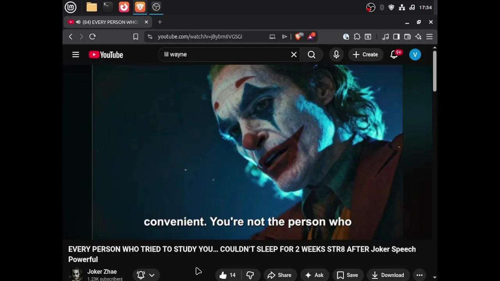Open Joker Zhae channel avatar
Viewport: 500px width, 281px height.
(x=76, y=274)
